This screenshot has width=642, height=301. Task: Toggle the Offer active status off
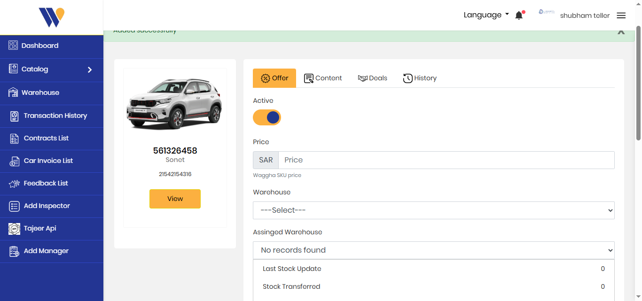(267, 117)
